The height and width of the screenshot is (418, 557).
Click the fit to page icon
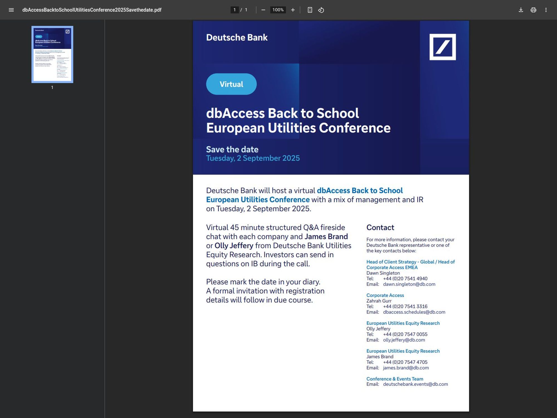[x=310, y=10]
